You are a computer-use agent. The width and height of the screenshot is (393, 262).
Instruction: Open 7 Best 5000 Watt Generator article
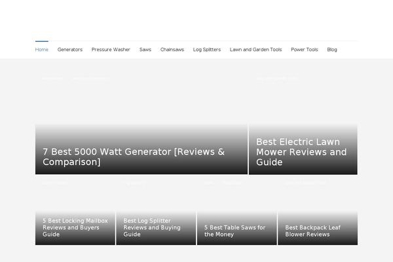[134, 157]
